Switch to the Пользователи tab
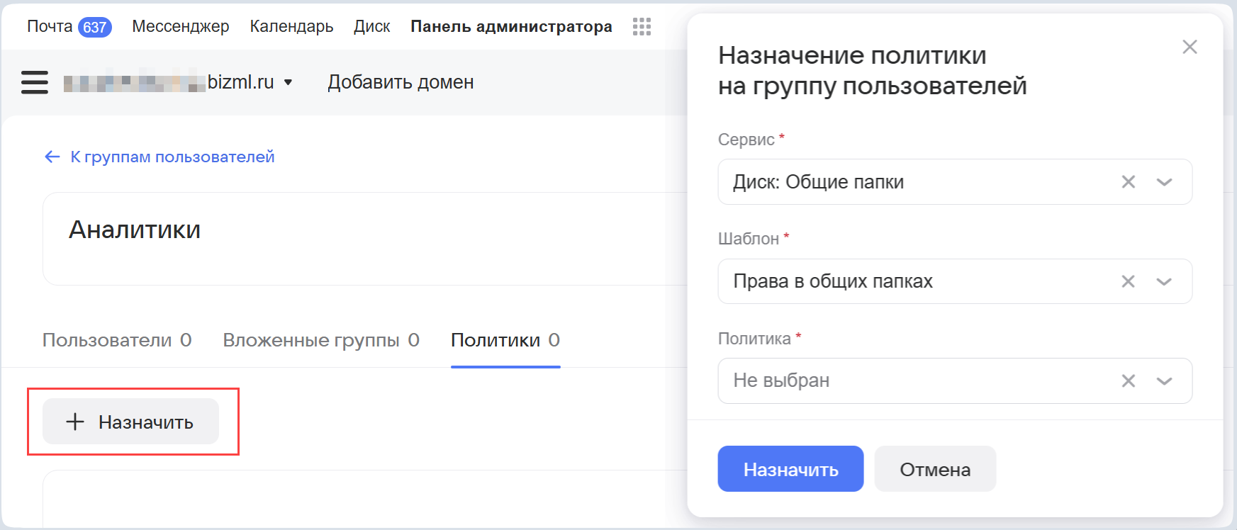 pos(117,340)
